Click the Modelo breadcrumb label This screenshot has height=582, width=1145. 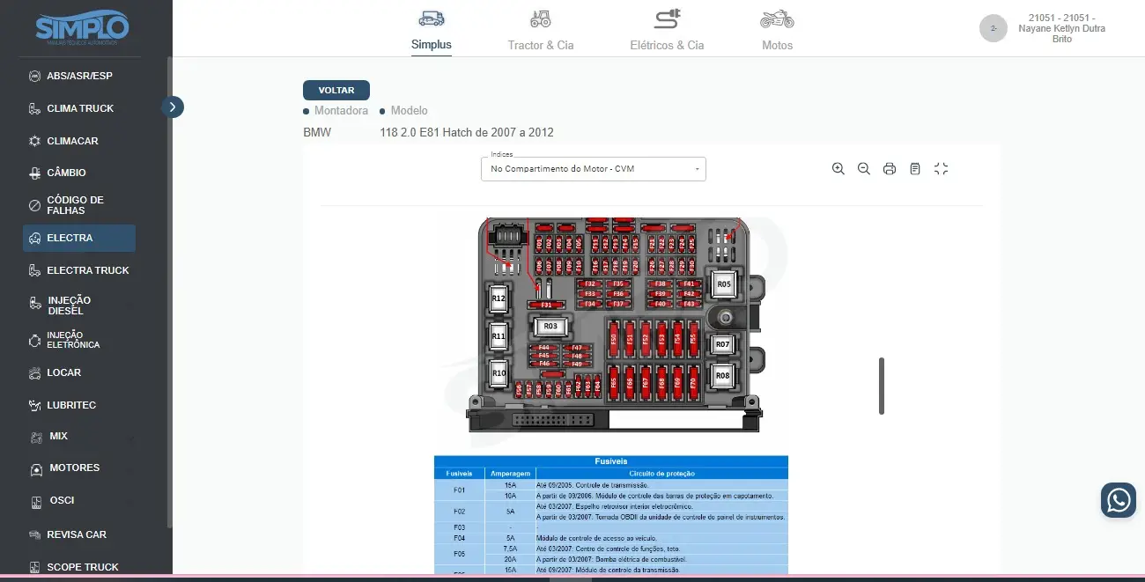tap(410, 111)
